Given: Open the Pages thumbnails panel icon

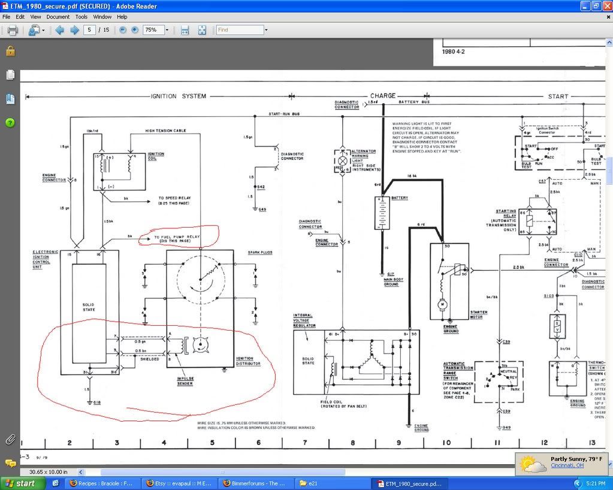Looking at the screenshot, I should [x=10, y=75].
